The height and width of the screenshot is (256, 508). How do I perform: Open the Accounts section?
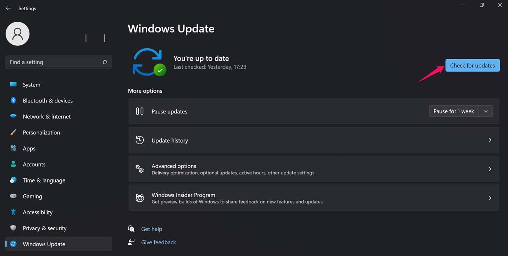(34, 164)
